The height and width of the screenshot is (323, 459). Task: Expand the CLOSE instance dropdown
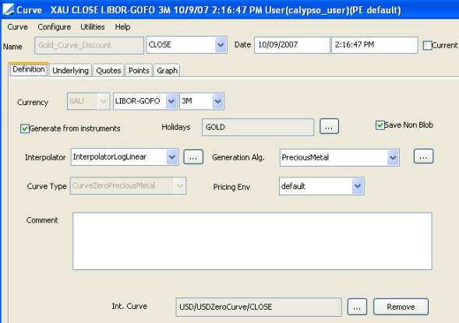(x=221, y=45)
